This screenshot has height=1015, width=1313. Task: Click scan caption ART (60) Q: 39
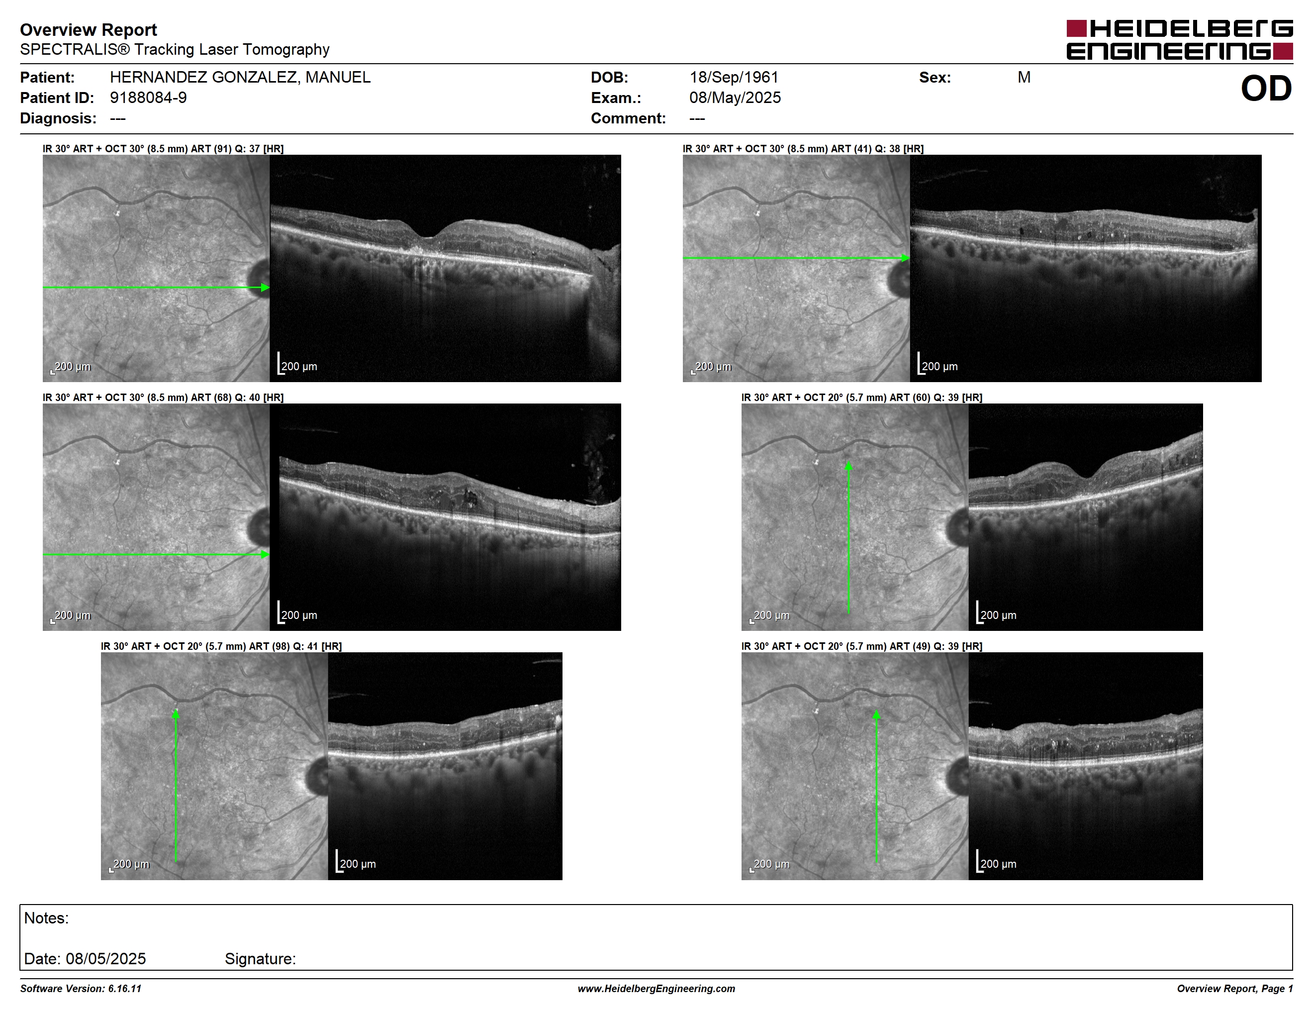[x=861, y=398]
